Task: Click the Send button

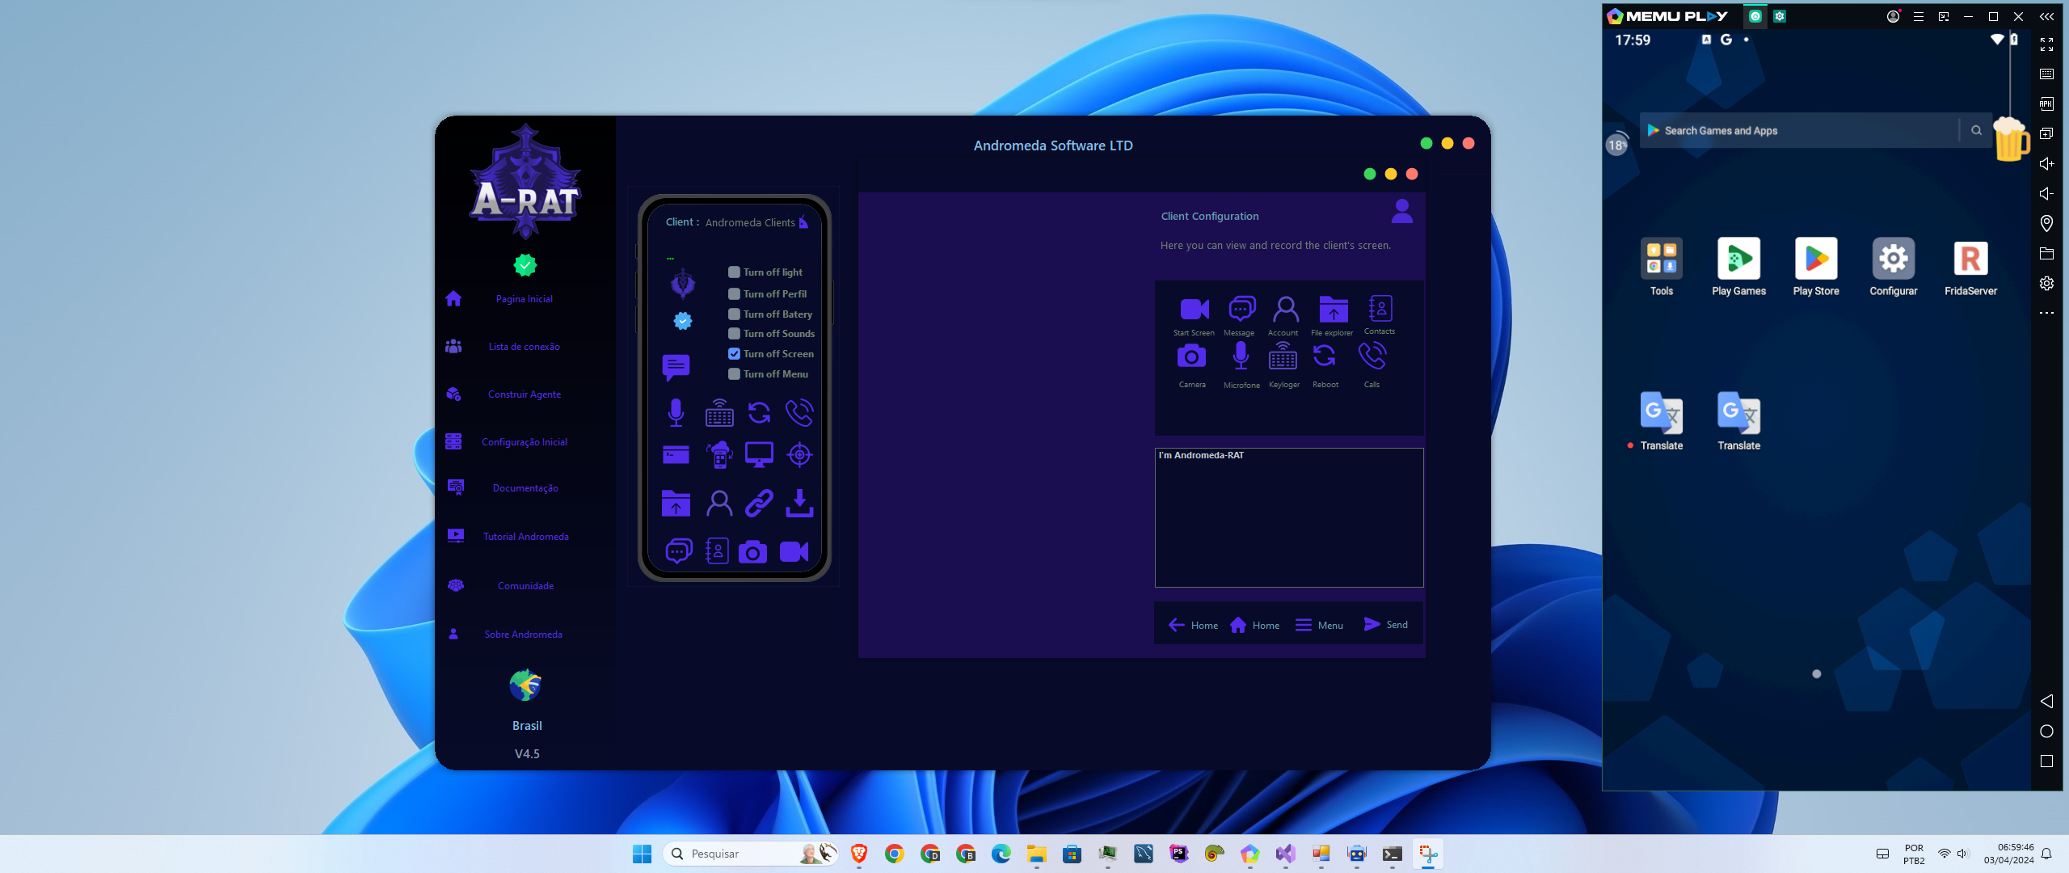Action: pyautogui.click(x=1385, y=624)
